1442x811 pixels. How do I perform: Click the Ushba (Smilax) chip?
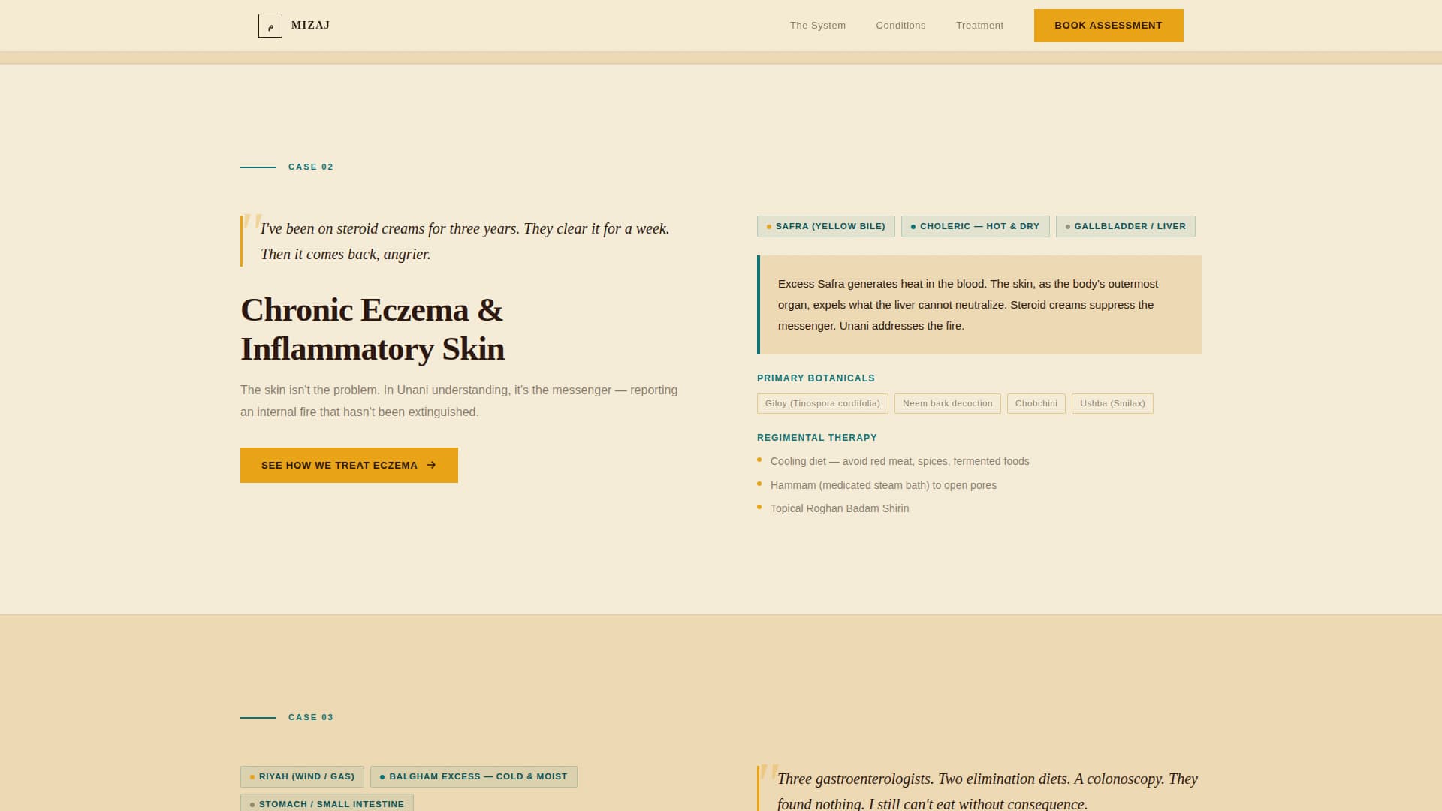1112,403
